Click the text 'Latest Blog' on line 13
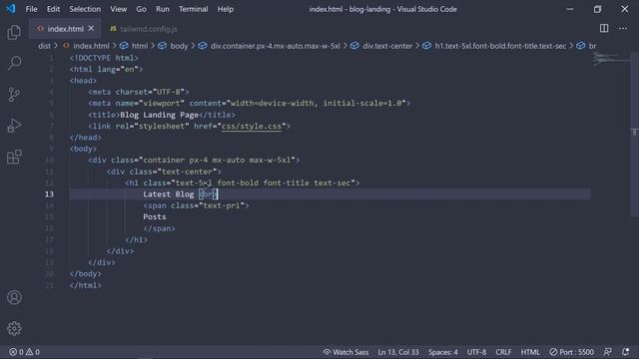639x359 pixels. pos(169,194)
